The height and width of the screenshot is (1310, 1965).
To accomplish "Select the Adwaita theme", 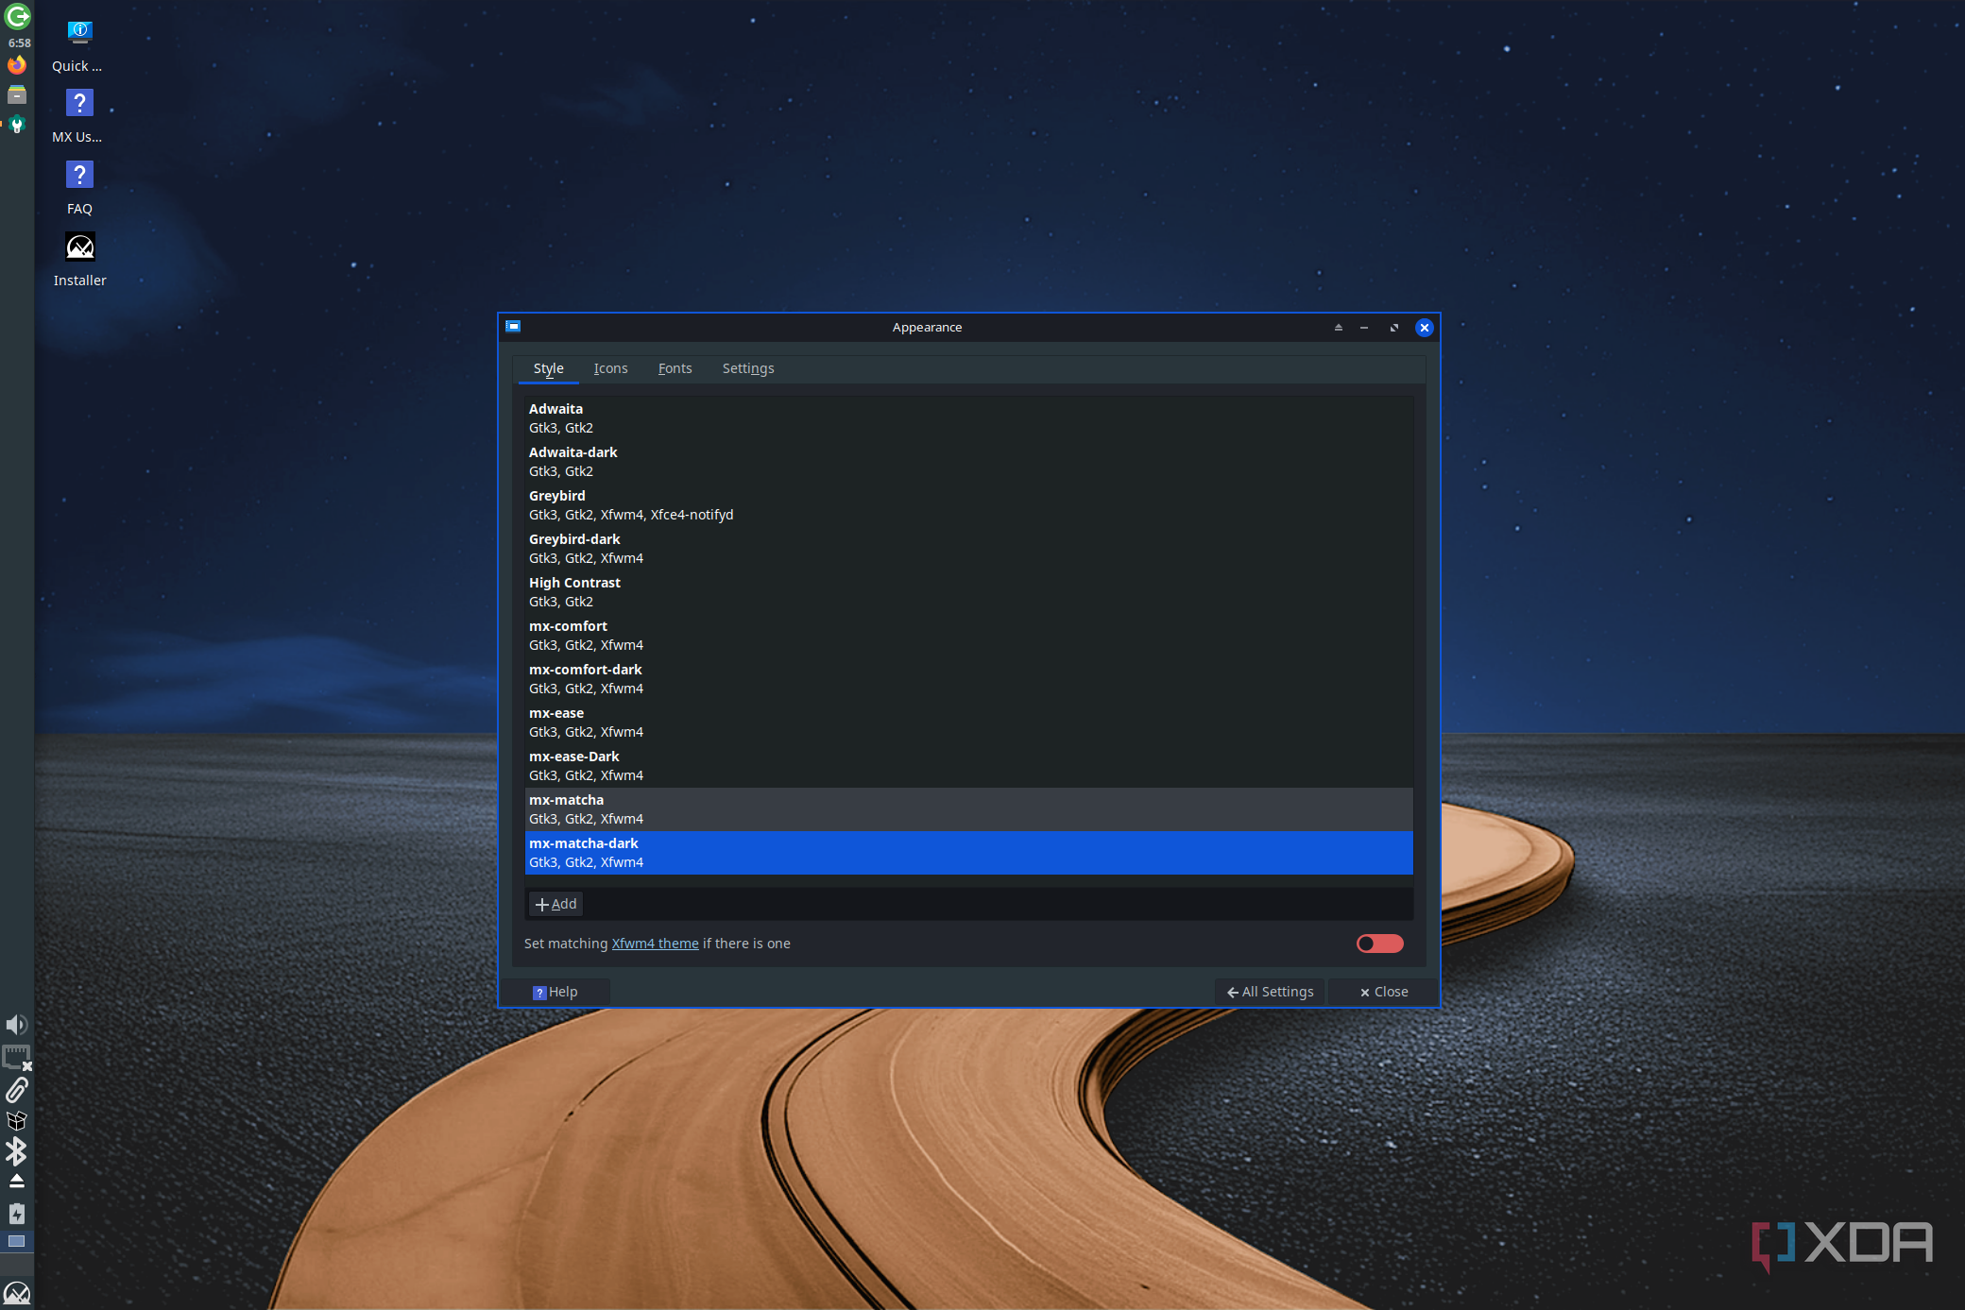I will (968, 418).
